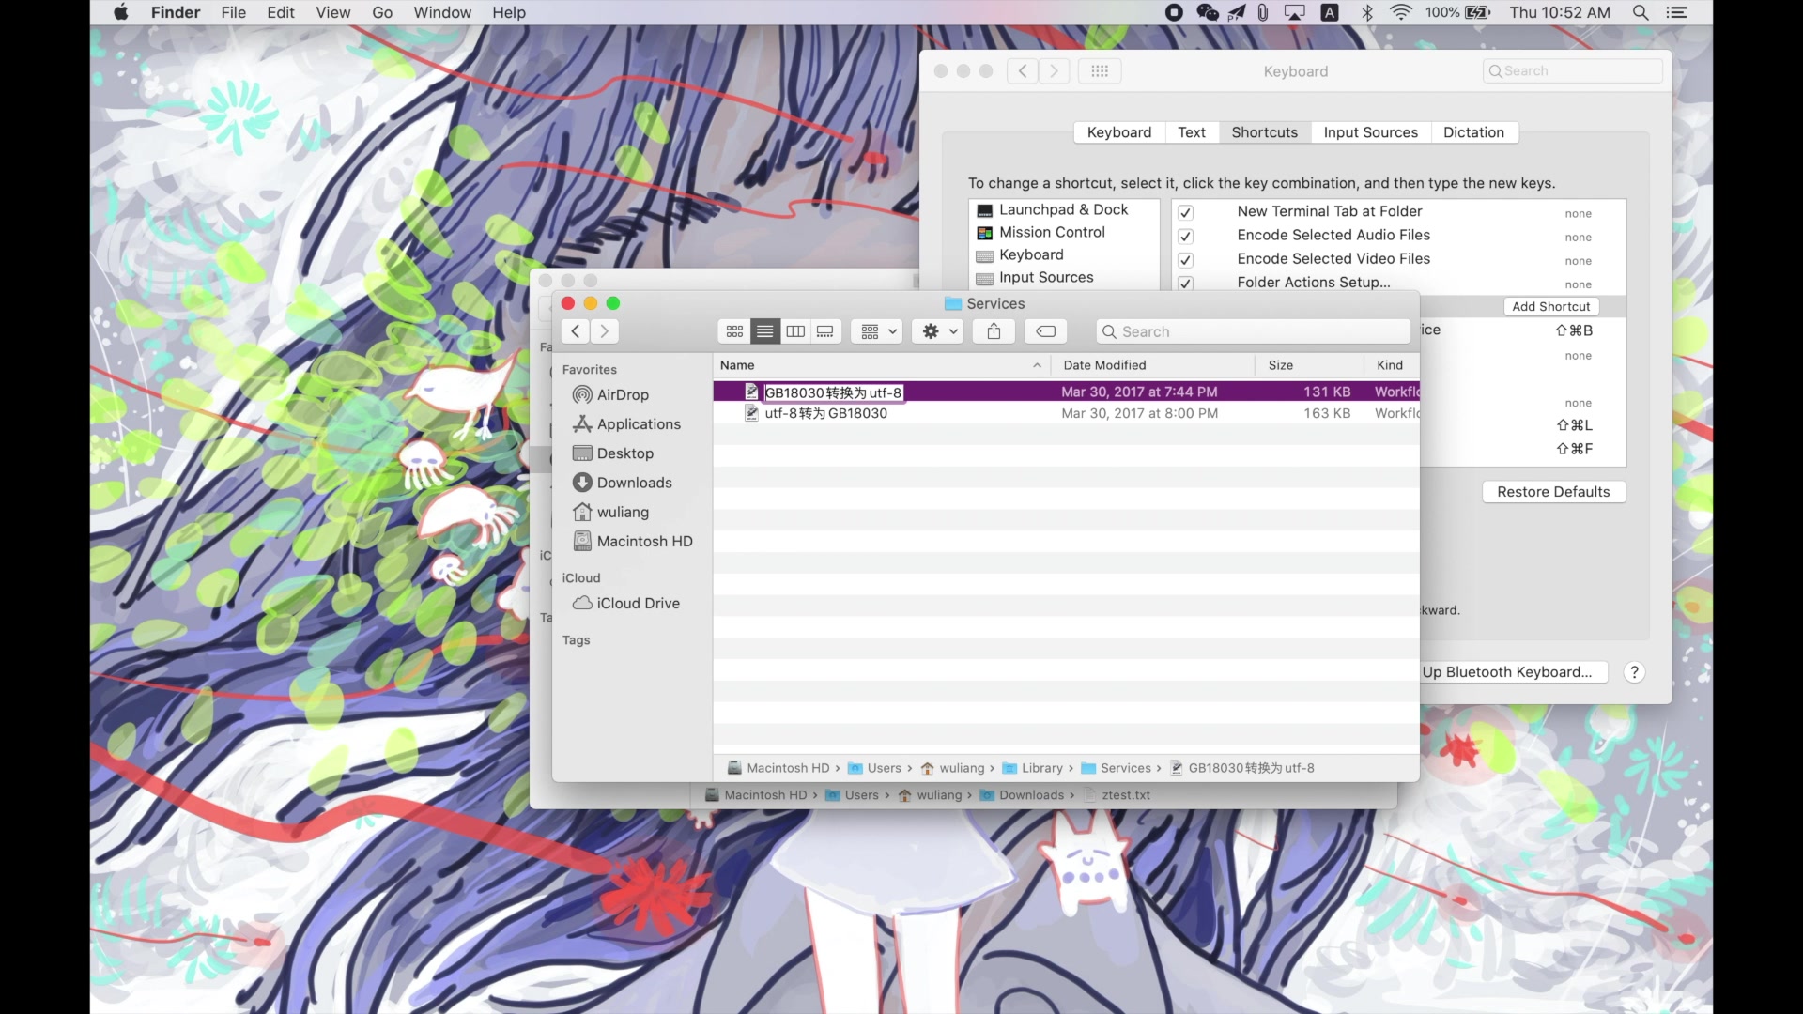Click the iCloud Drive sidebar icon
The width and height of the screenshot is (1803, 1014).
(580, 603)
